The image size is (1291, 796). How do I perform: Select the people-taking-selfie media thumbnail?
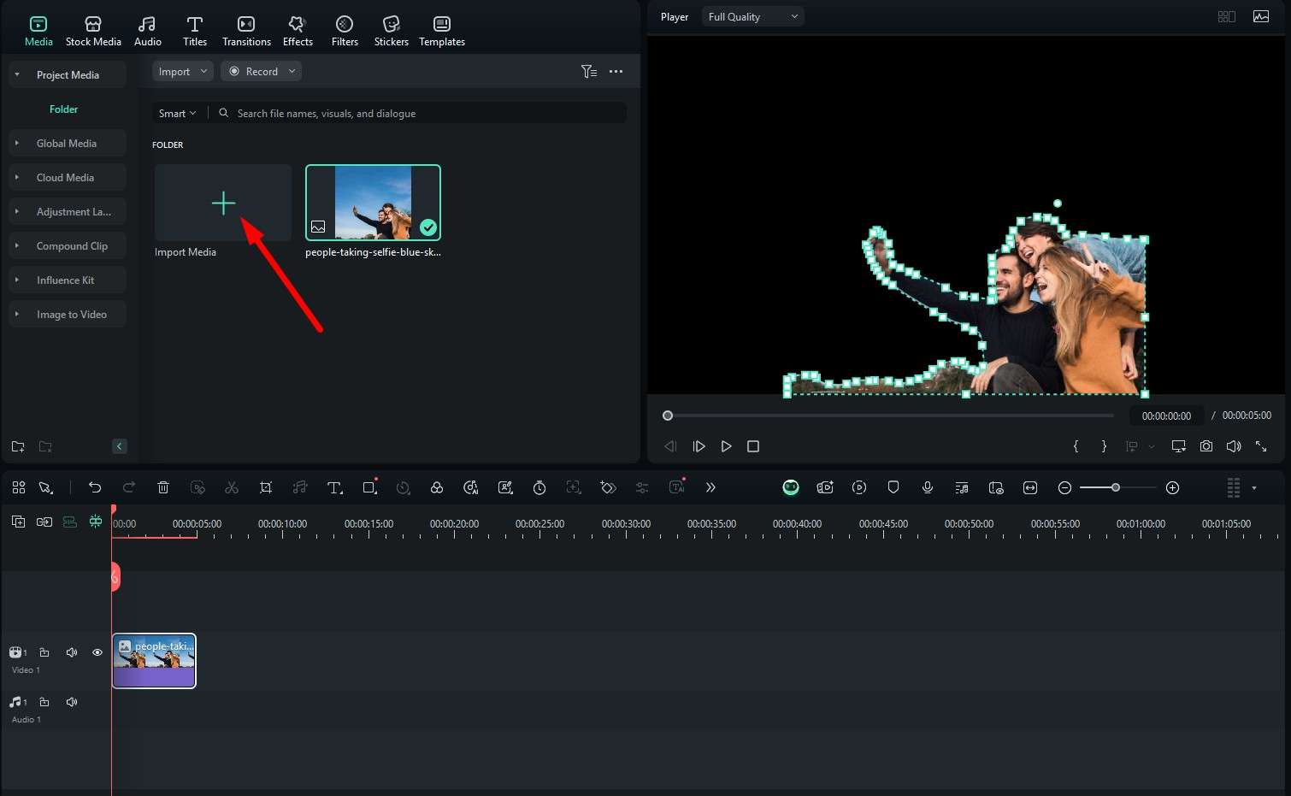pos(373,203)
